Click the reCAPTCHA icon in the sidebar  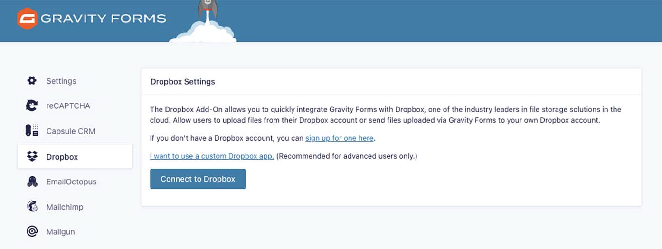tap(32, 105)
